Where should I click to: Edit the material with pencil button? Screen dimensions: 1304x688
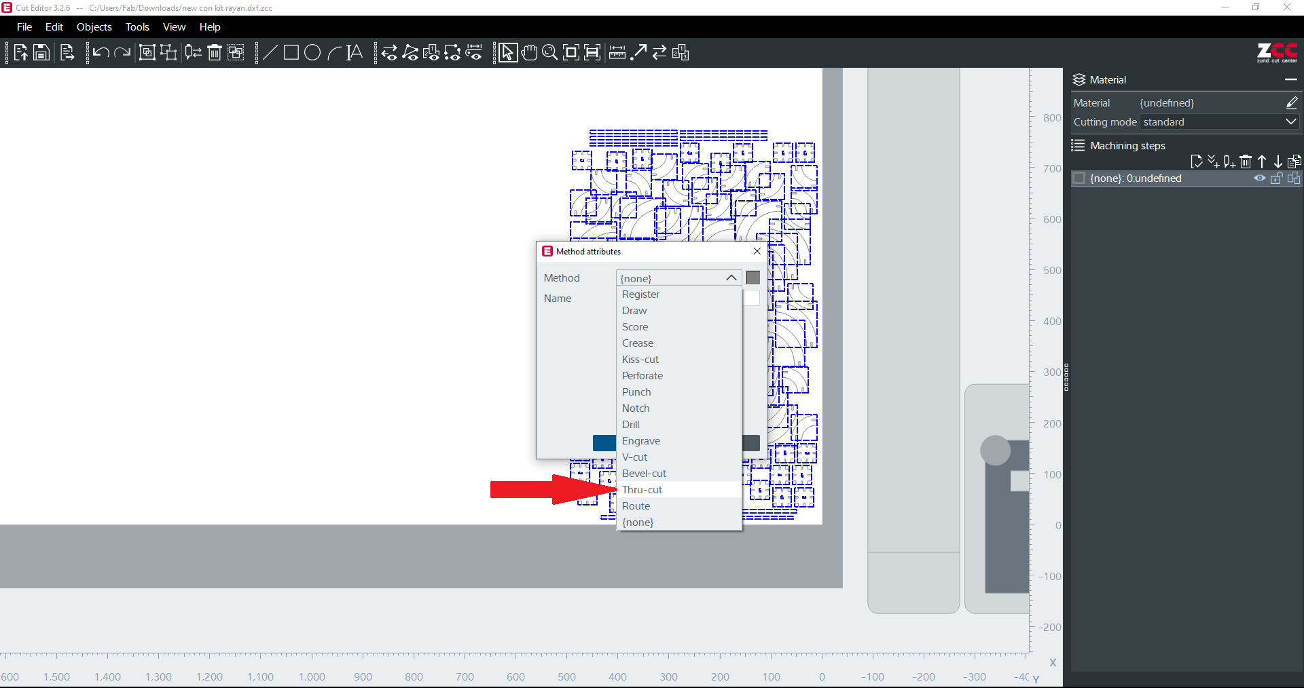coord(1291,103)
